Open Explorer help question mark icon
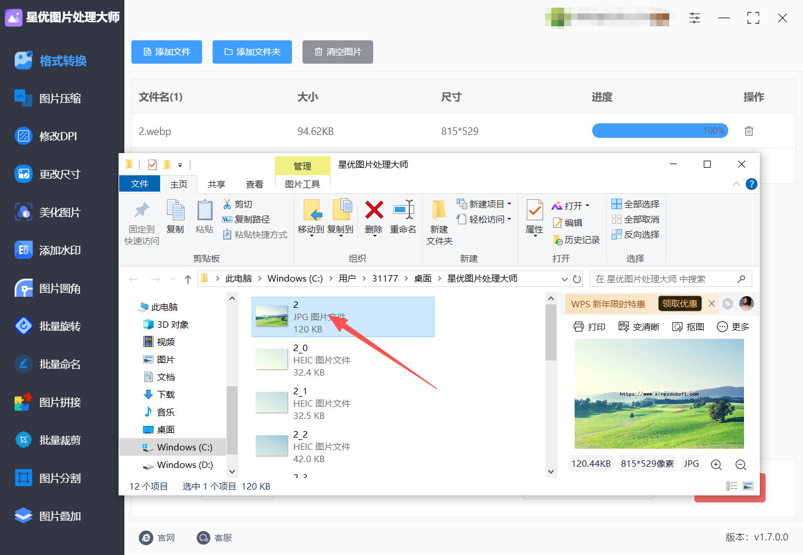The height and width of the screenshot is (555, 803). click(x=752, y=184)
